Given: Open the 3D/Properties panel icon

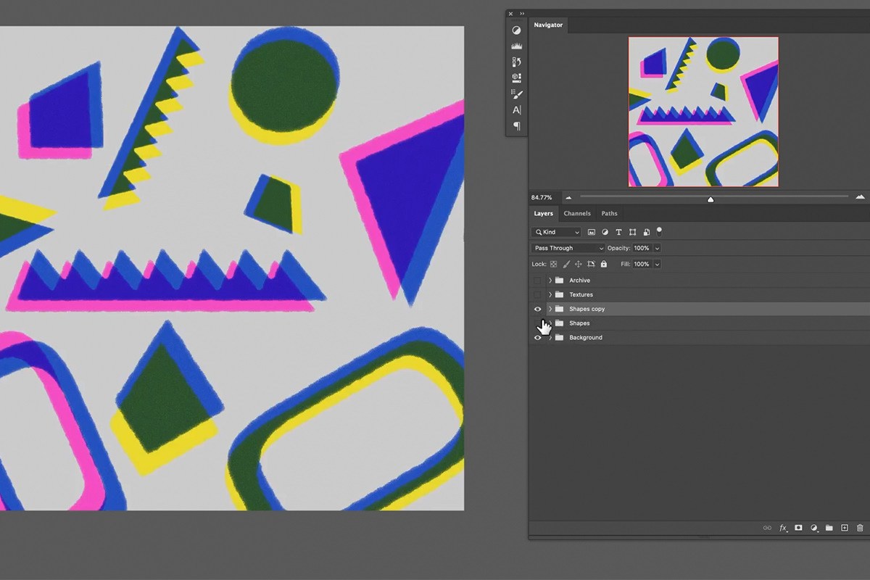Looking at the screenshot, I should tap(516, 78).
